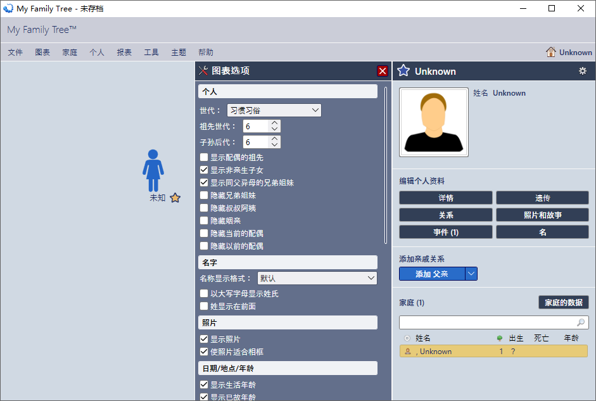
Task: Uncheck 显示照片 option
Action: 204,339
